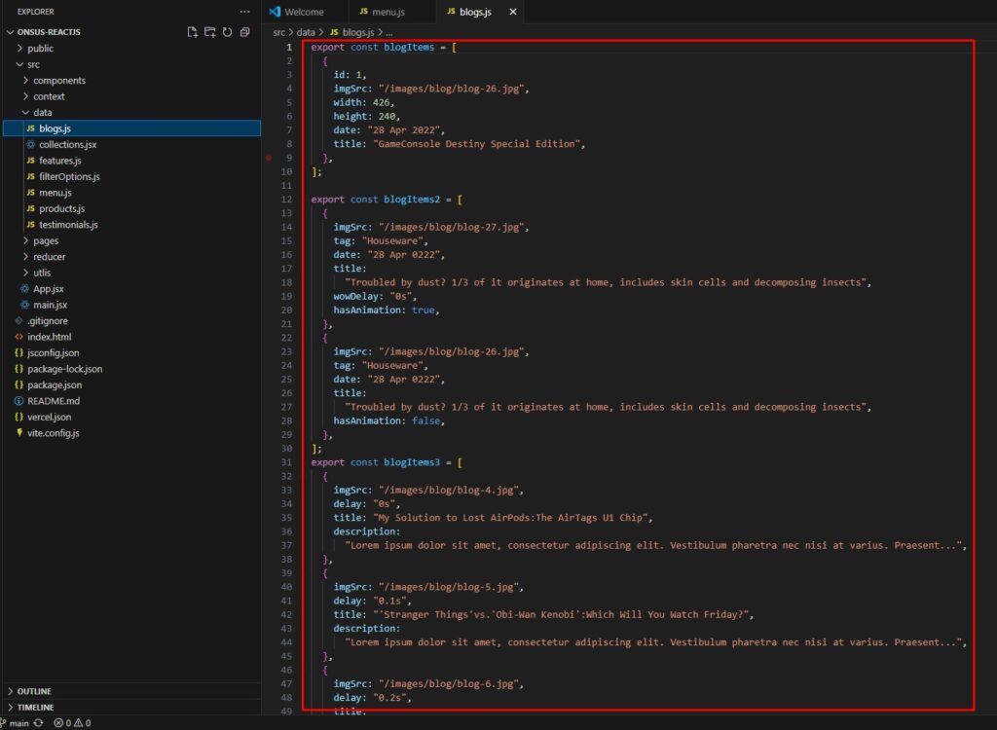This screenshot has width=997, height=730.
Task: Click the hasAnimation false value on line 28
Action: [x=426, y=420]
